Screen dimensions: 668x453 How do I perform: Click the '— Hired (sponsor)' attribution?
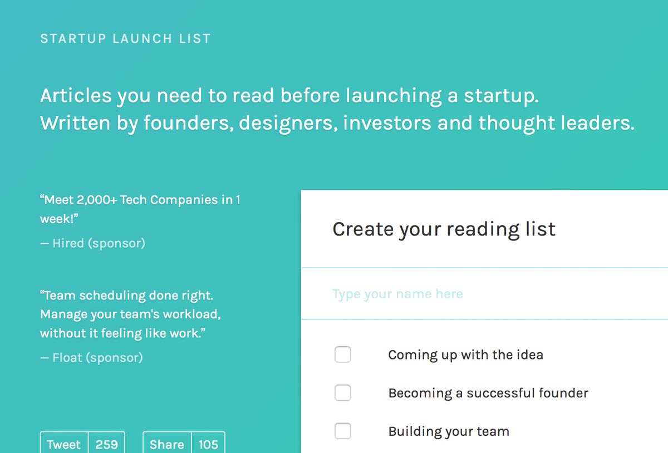pyautogui.click(x=92, y=243)
